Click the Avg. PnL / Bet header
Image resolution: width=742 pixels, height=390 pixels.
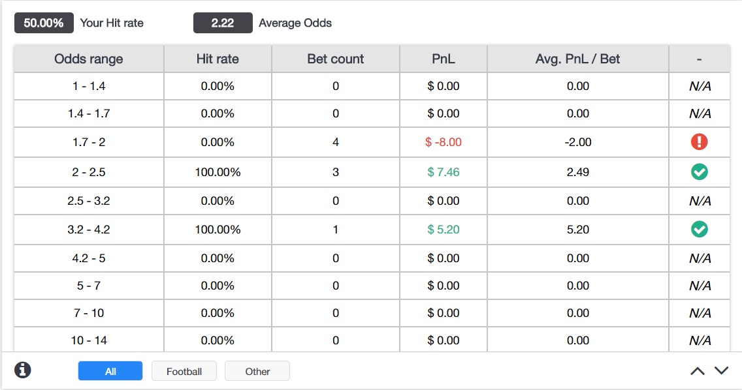tap(578, 59)
